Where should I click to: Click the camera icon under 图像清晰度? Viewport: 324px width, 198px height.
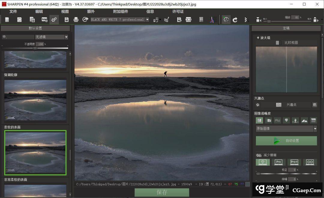pyautogui.click(x=268, y=120)
